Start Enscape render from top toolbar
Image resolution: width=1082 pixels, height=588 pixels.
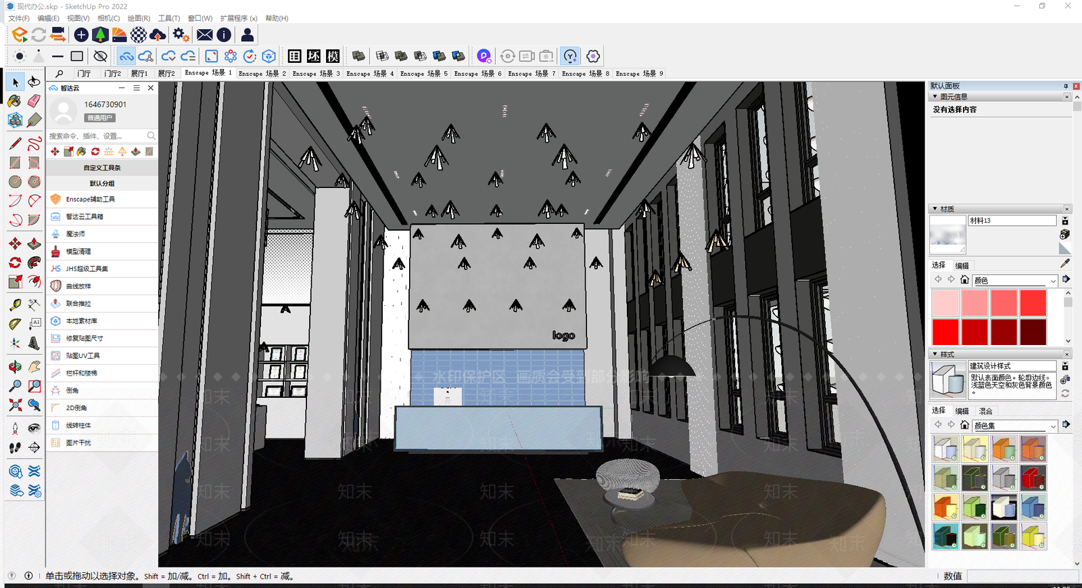20,35
